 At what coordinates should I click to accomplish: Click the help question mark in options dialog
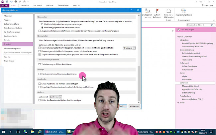click(131, 10)
